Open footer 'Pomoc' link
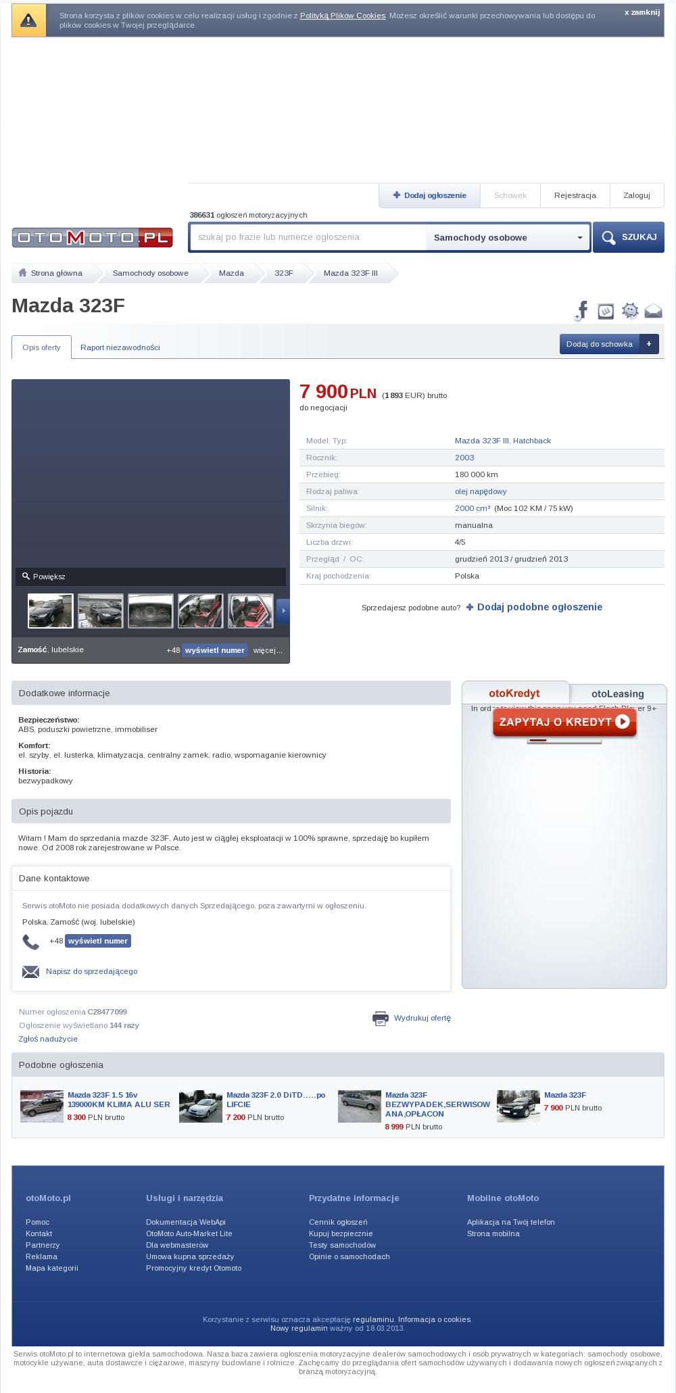The width and height of the screenshot is (676, 1393). 37,1222
